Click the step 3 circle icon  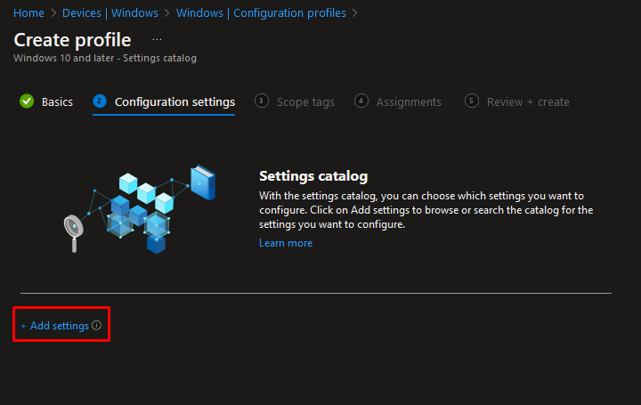262,101
